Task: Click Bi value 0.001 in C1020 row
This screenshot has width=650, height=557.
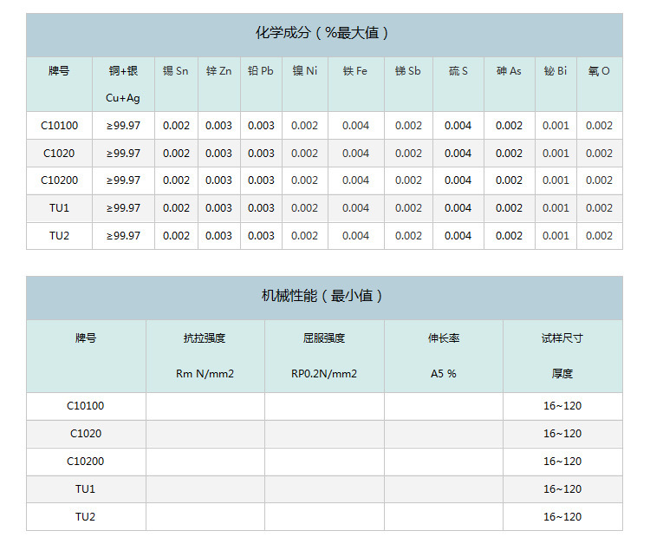Action: tap(556, 154)
